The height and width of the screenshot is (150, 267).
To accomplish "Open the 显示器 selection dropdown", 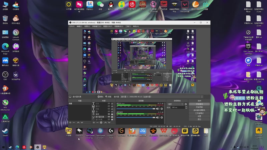I will point(162,97).
